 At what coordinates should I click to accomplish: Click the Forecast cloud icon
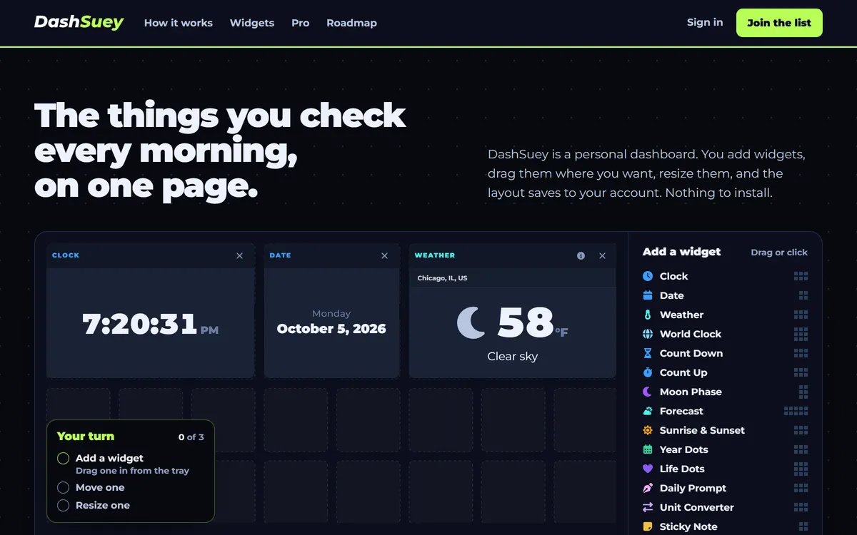tap(648, 411)
